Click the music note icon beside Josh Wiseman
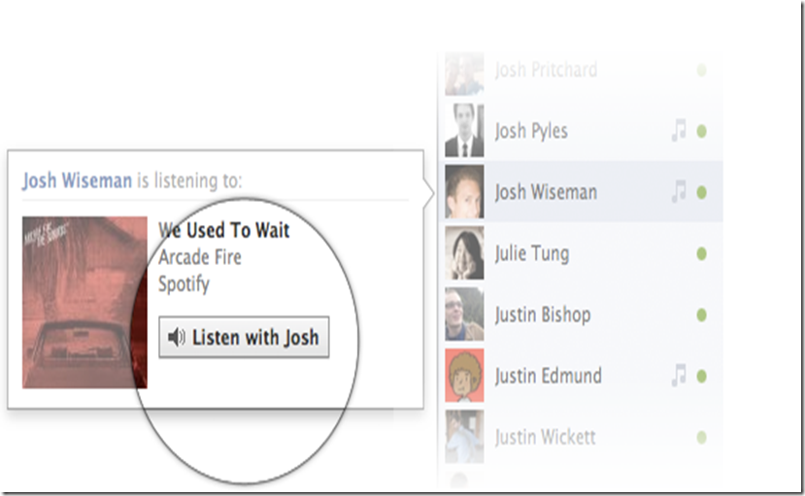Screen dimensions: 805x496 click(679, 192)
